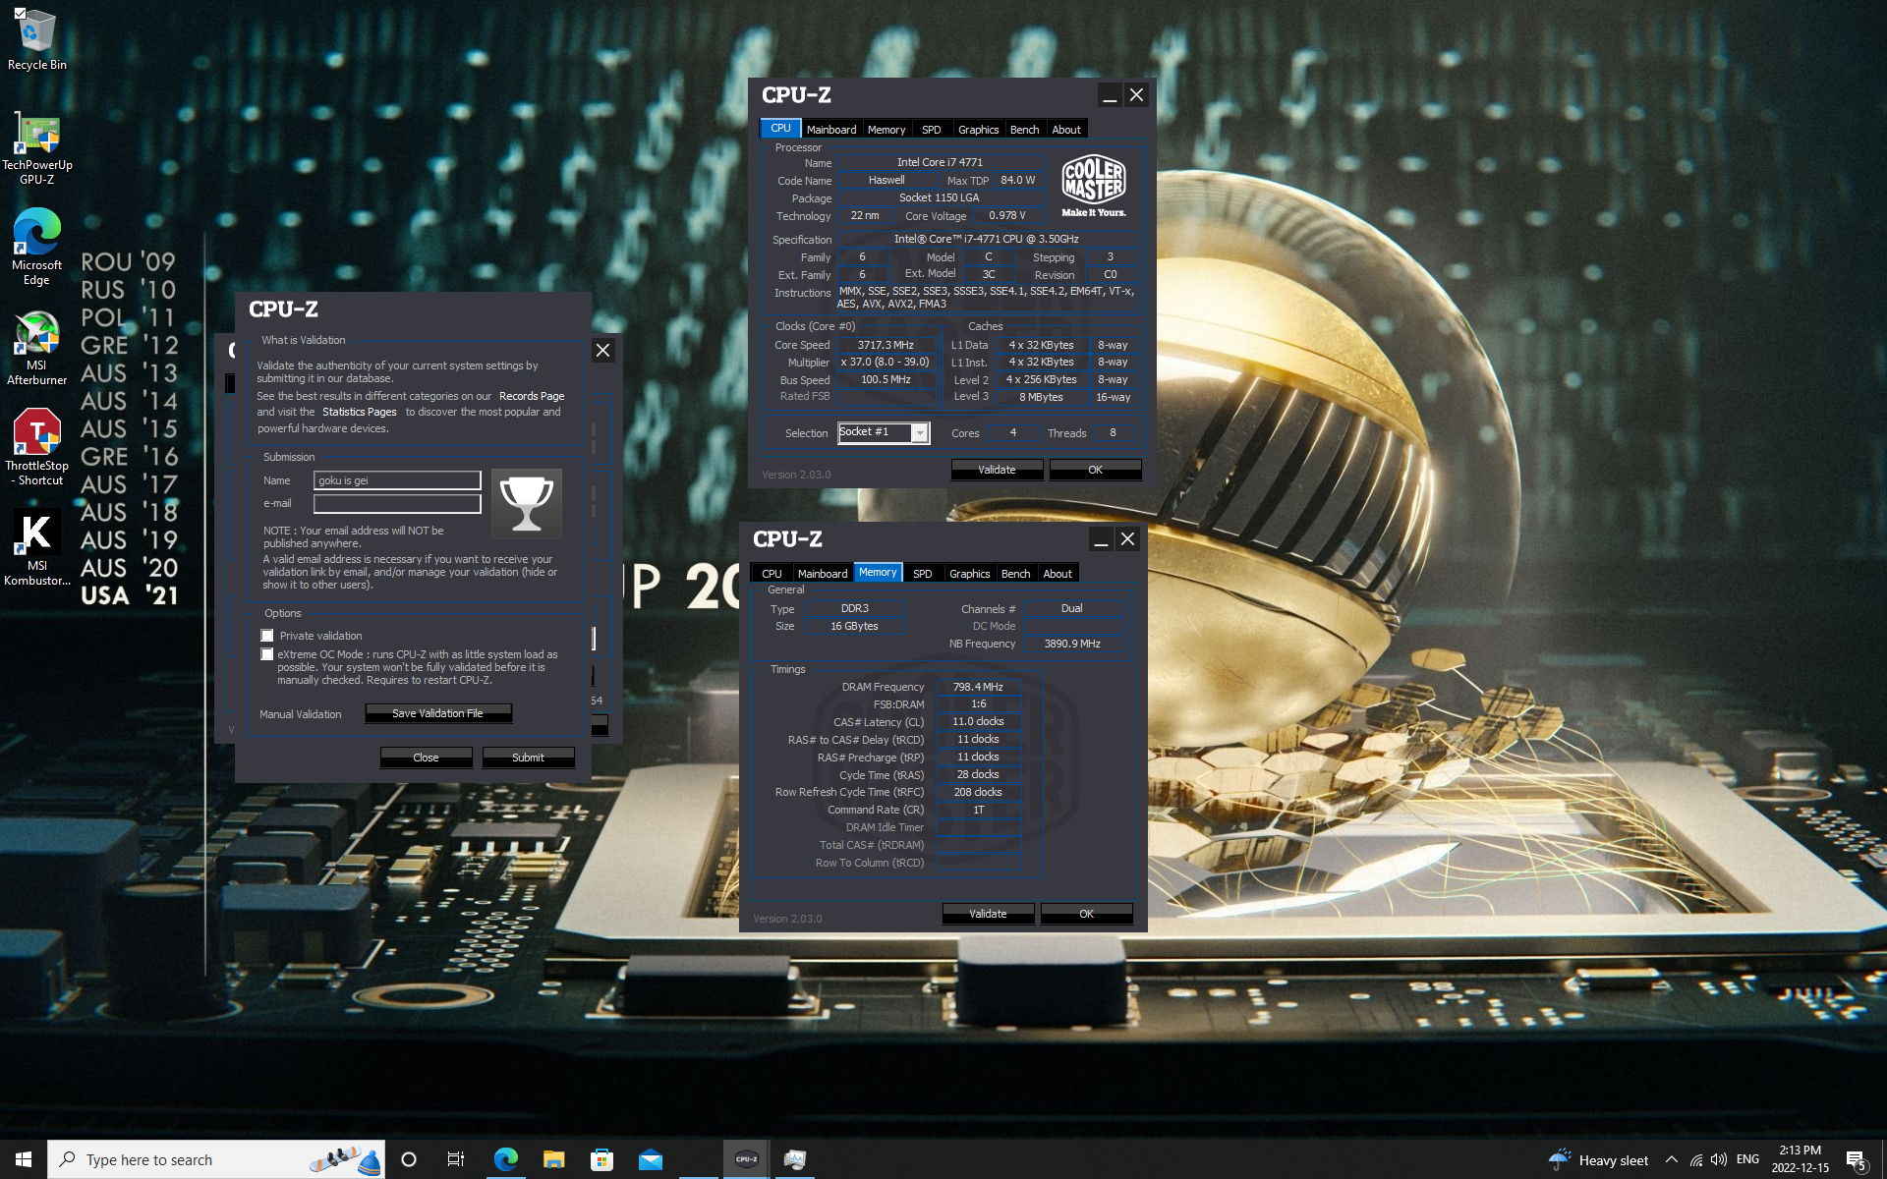Open MSI Afterburner desktop icon
This screenshot has height=1179, width=1887.
pos(36,347)
